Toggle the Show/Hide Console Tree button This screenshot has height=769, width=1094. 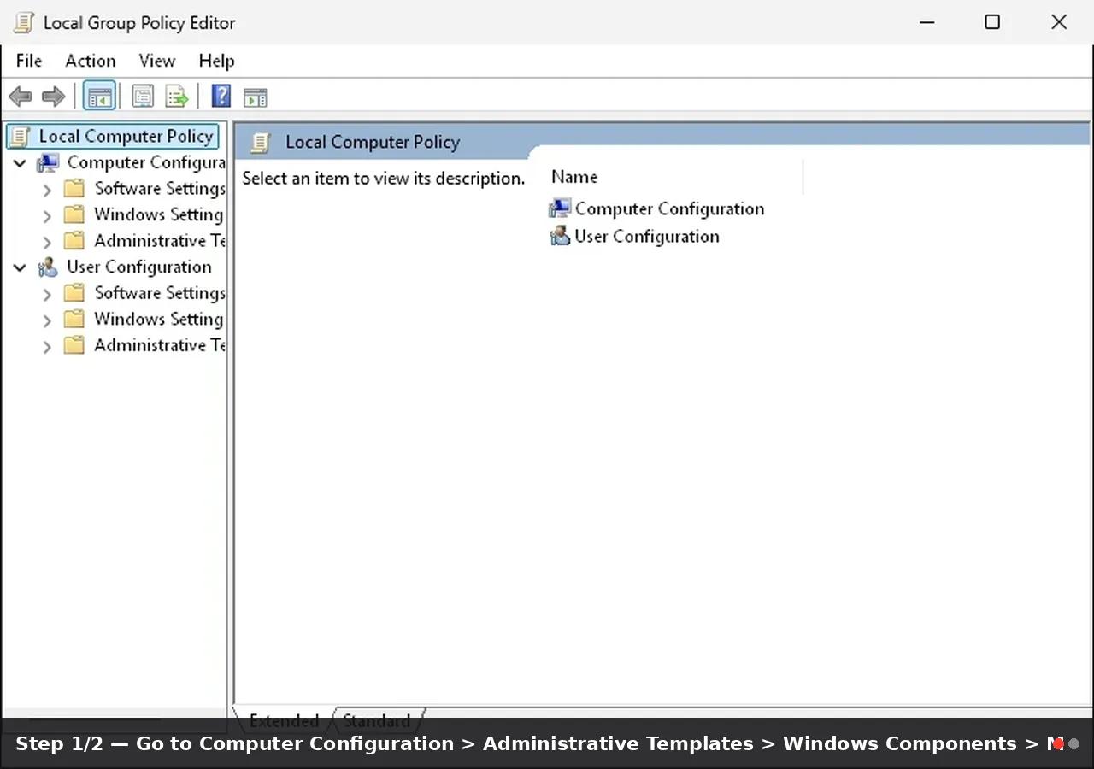[99, 97]
